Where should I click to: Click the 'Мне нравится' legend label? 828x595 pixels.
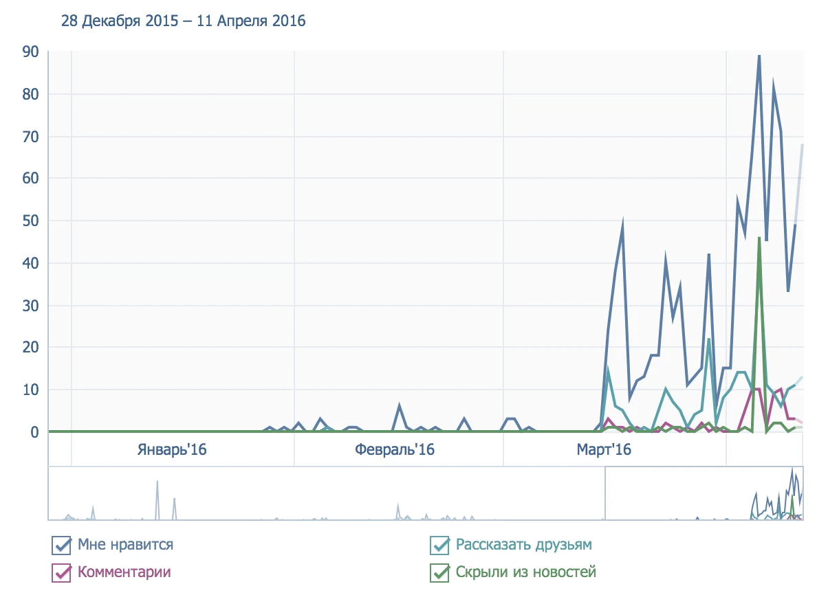pos(125,546)
